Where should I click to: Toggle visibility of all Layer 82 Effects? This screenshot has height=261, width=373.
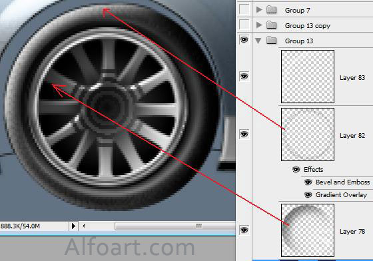(x=296, y=170)
